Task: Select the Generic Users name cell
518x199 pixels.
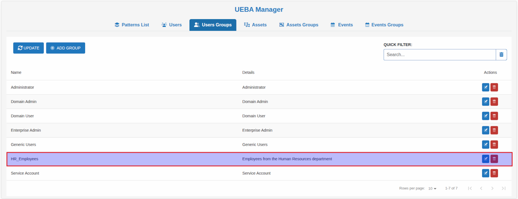Action: (23, 145)
